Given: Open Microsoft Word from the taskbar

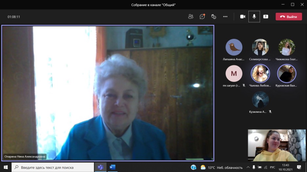Looking at the screenshot, I should coord(113,167).
